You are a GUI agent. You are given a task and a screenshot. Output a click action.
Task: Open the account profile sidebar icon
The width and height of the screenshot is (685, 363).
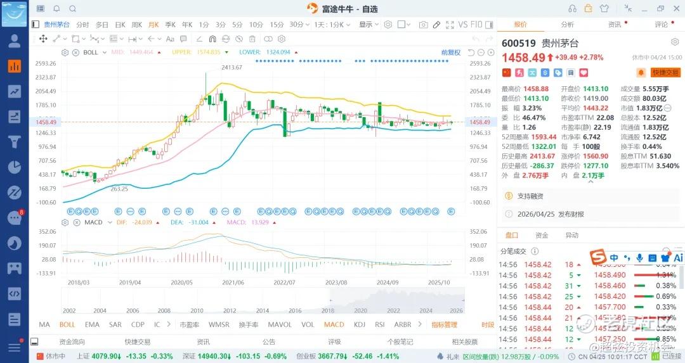click(15, 41)
